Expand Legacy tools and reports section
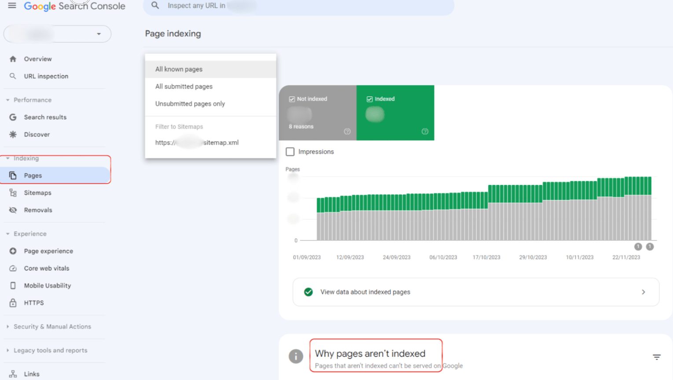Screen dimensions: 673x380 point(7,350)
